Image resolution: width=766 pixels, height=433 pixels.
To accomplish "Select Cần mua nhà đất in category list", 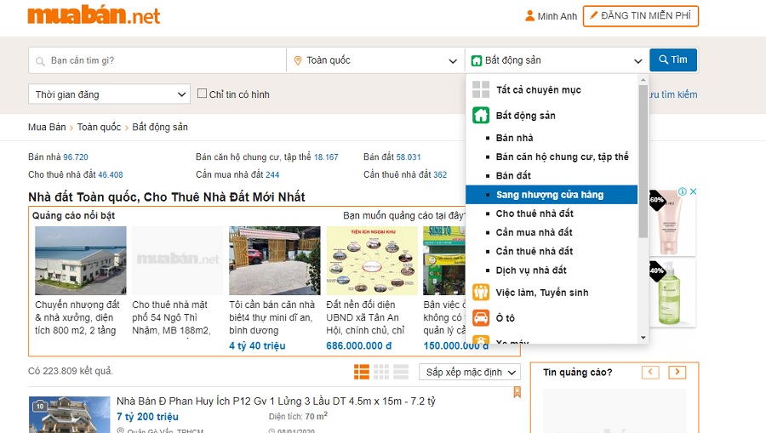I will tap(534, 232).
